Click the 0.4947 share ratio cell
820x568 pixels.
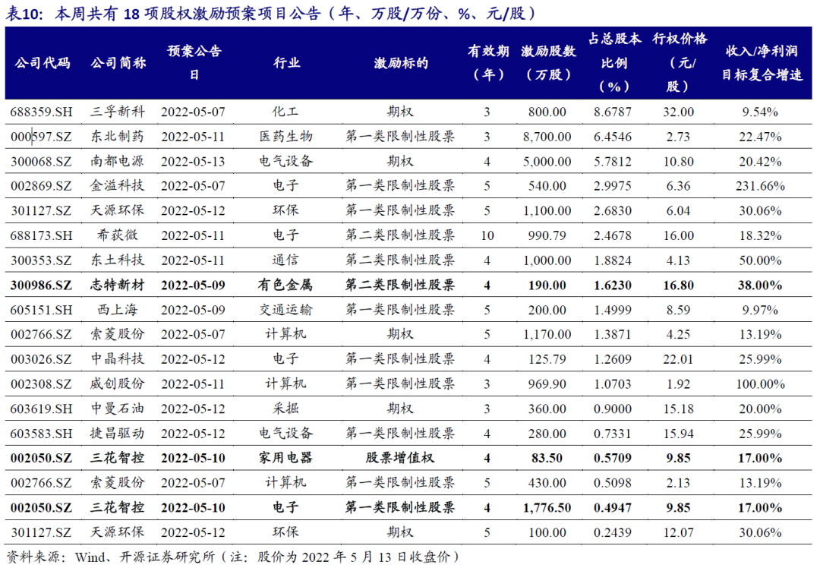click(613, 508)
